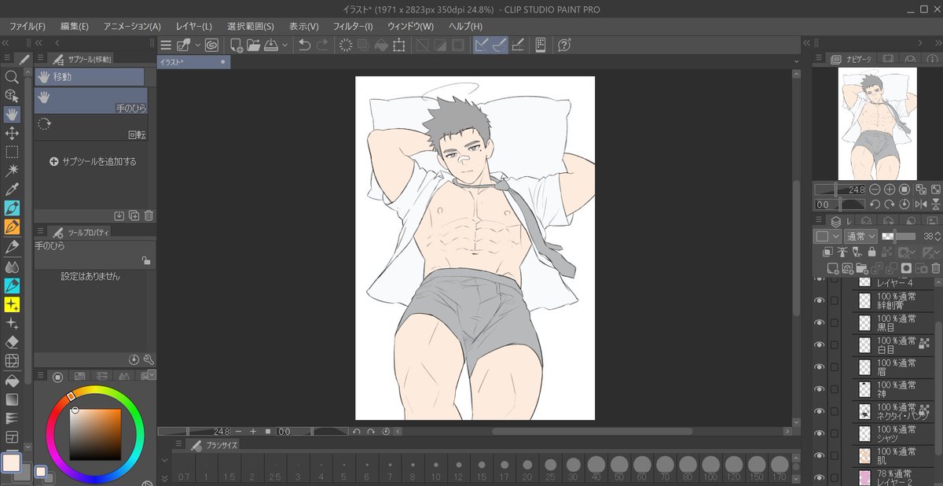The height and width of the screenshot is (486, 943).
Task: Hide the 肌 layer
Action: point(820,455)
